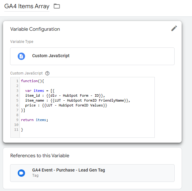Viewport: 192px width, 191px height.
Task: Click the blue tag icon for GA4 Event
Action: (21, 173)
